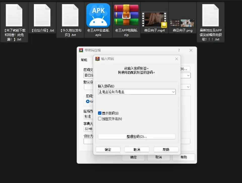Open the 标准 compression method dropdown
This screenshot has height=183, width=242.
[x=88, y=116]
